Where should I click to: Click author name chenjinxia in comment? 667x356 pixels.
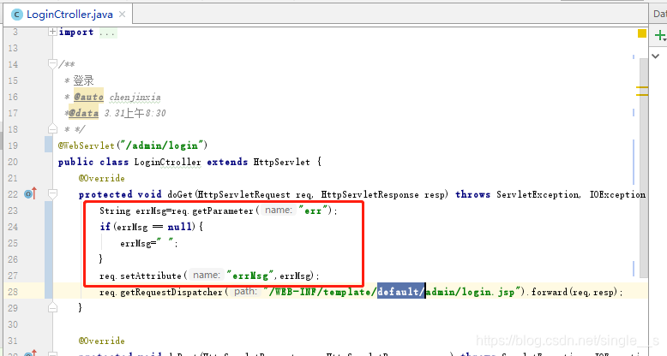point(135,98)
